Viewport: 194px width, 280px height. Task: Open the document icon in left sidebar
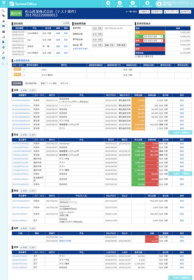(x=4, y=42)
